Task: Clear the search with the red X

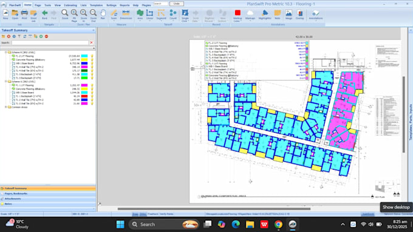Action: (x=91, y=42)
